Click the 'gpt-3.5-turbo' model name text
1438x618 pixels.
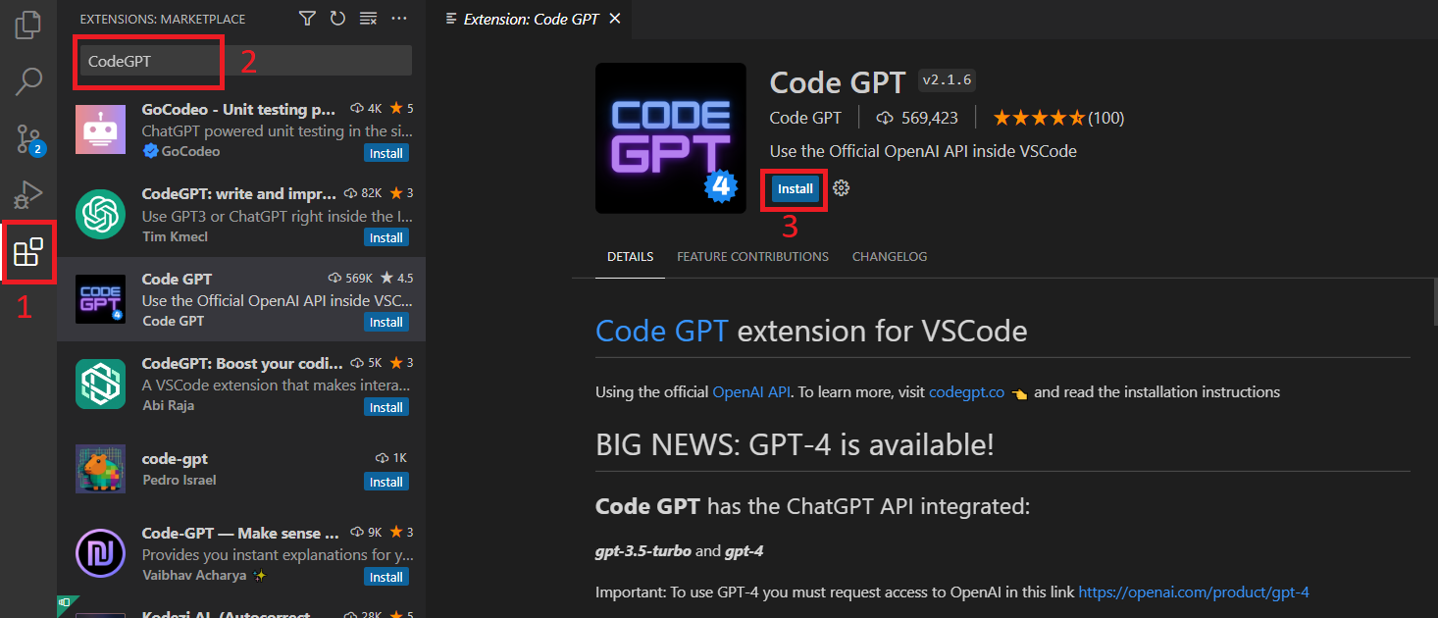coord(643,551)
